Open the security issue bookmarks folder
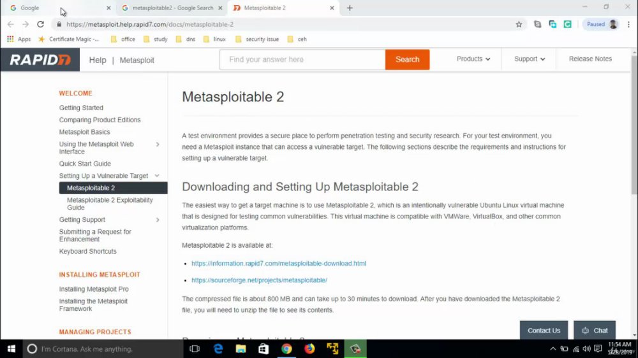Viewport: 638px width, 358px height. (x=257, y=39)
